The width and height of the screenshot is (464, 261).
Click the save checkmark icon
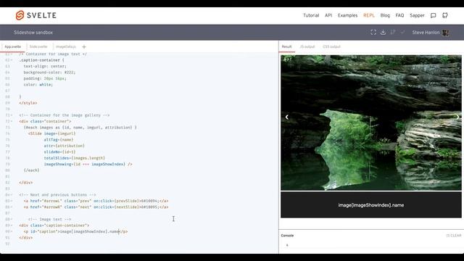(x=402, y=32)
